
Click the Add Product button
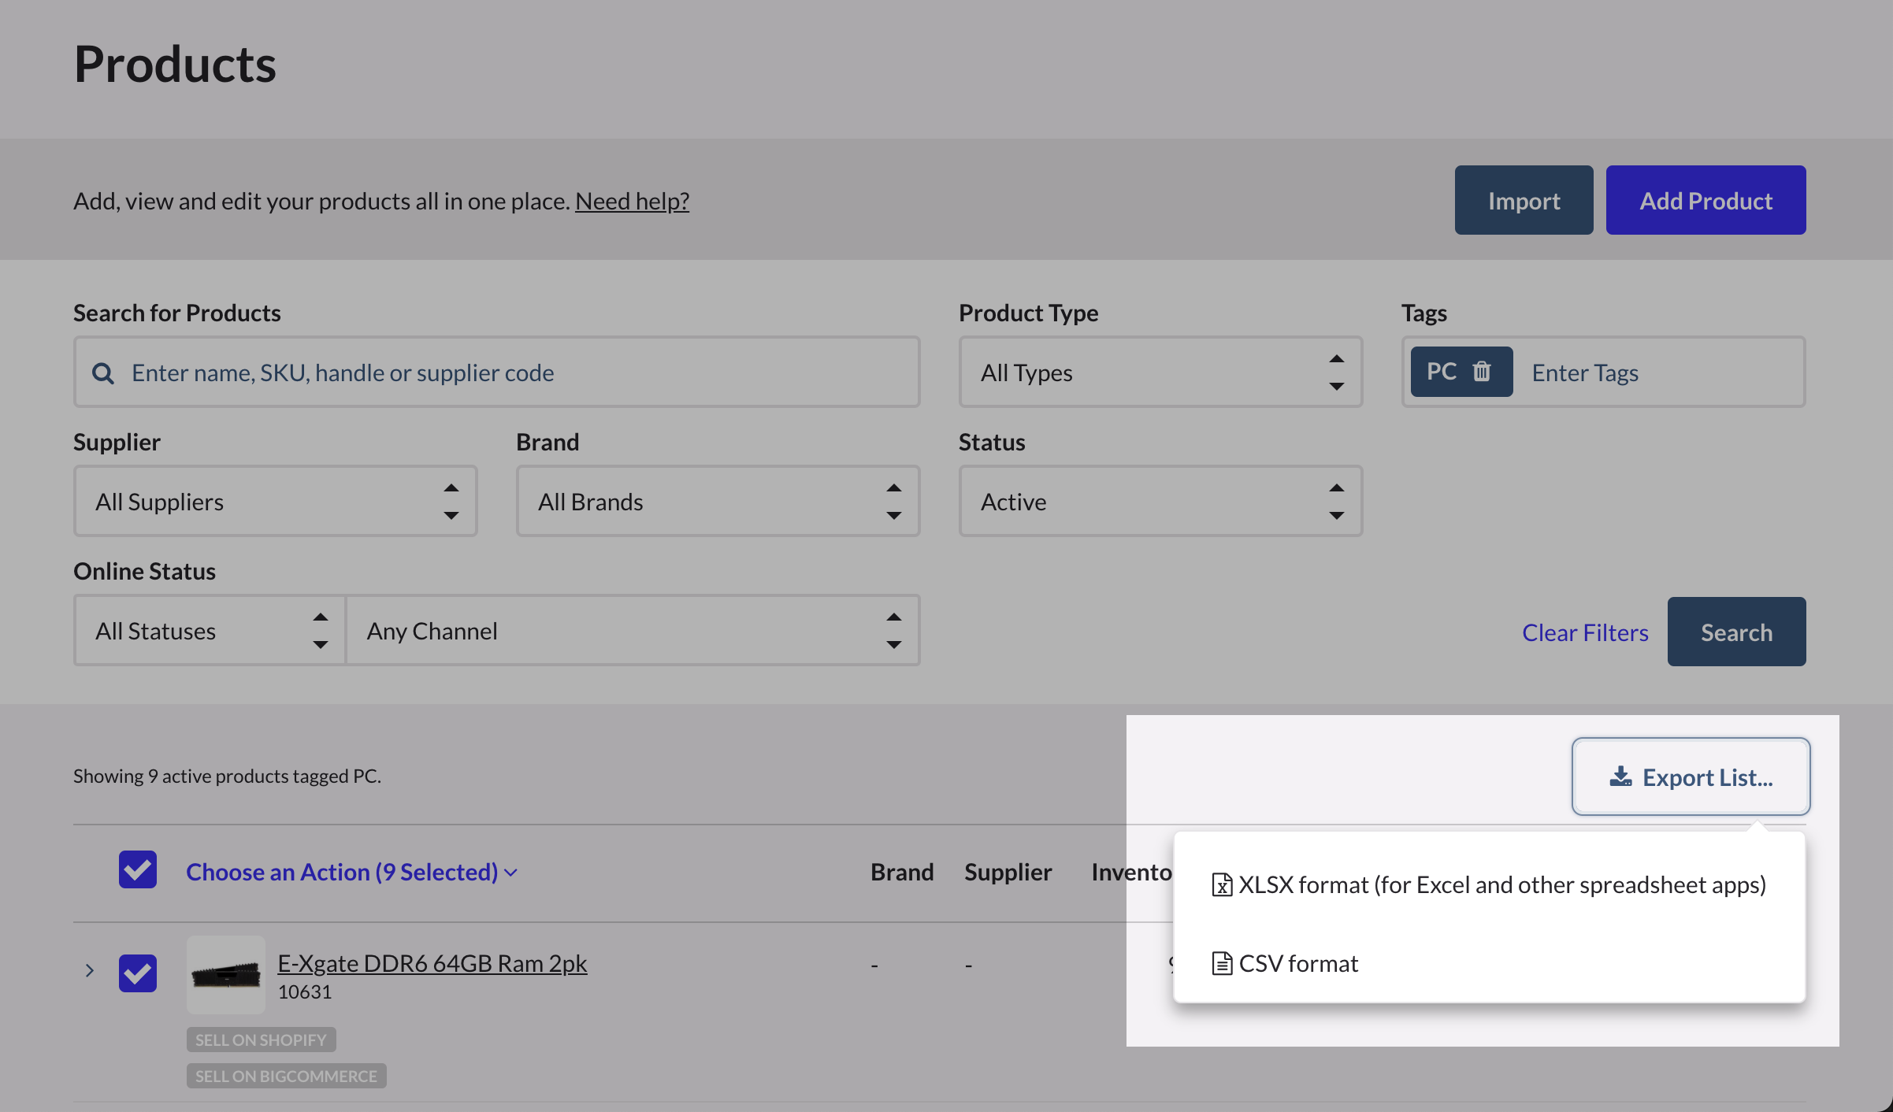[1706, 201]
